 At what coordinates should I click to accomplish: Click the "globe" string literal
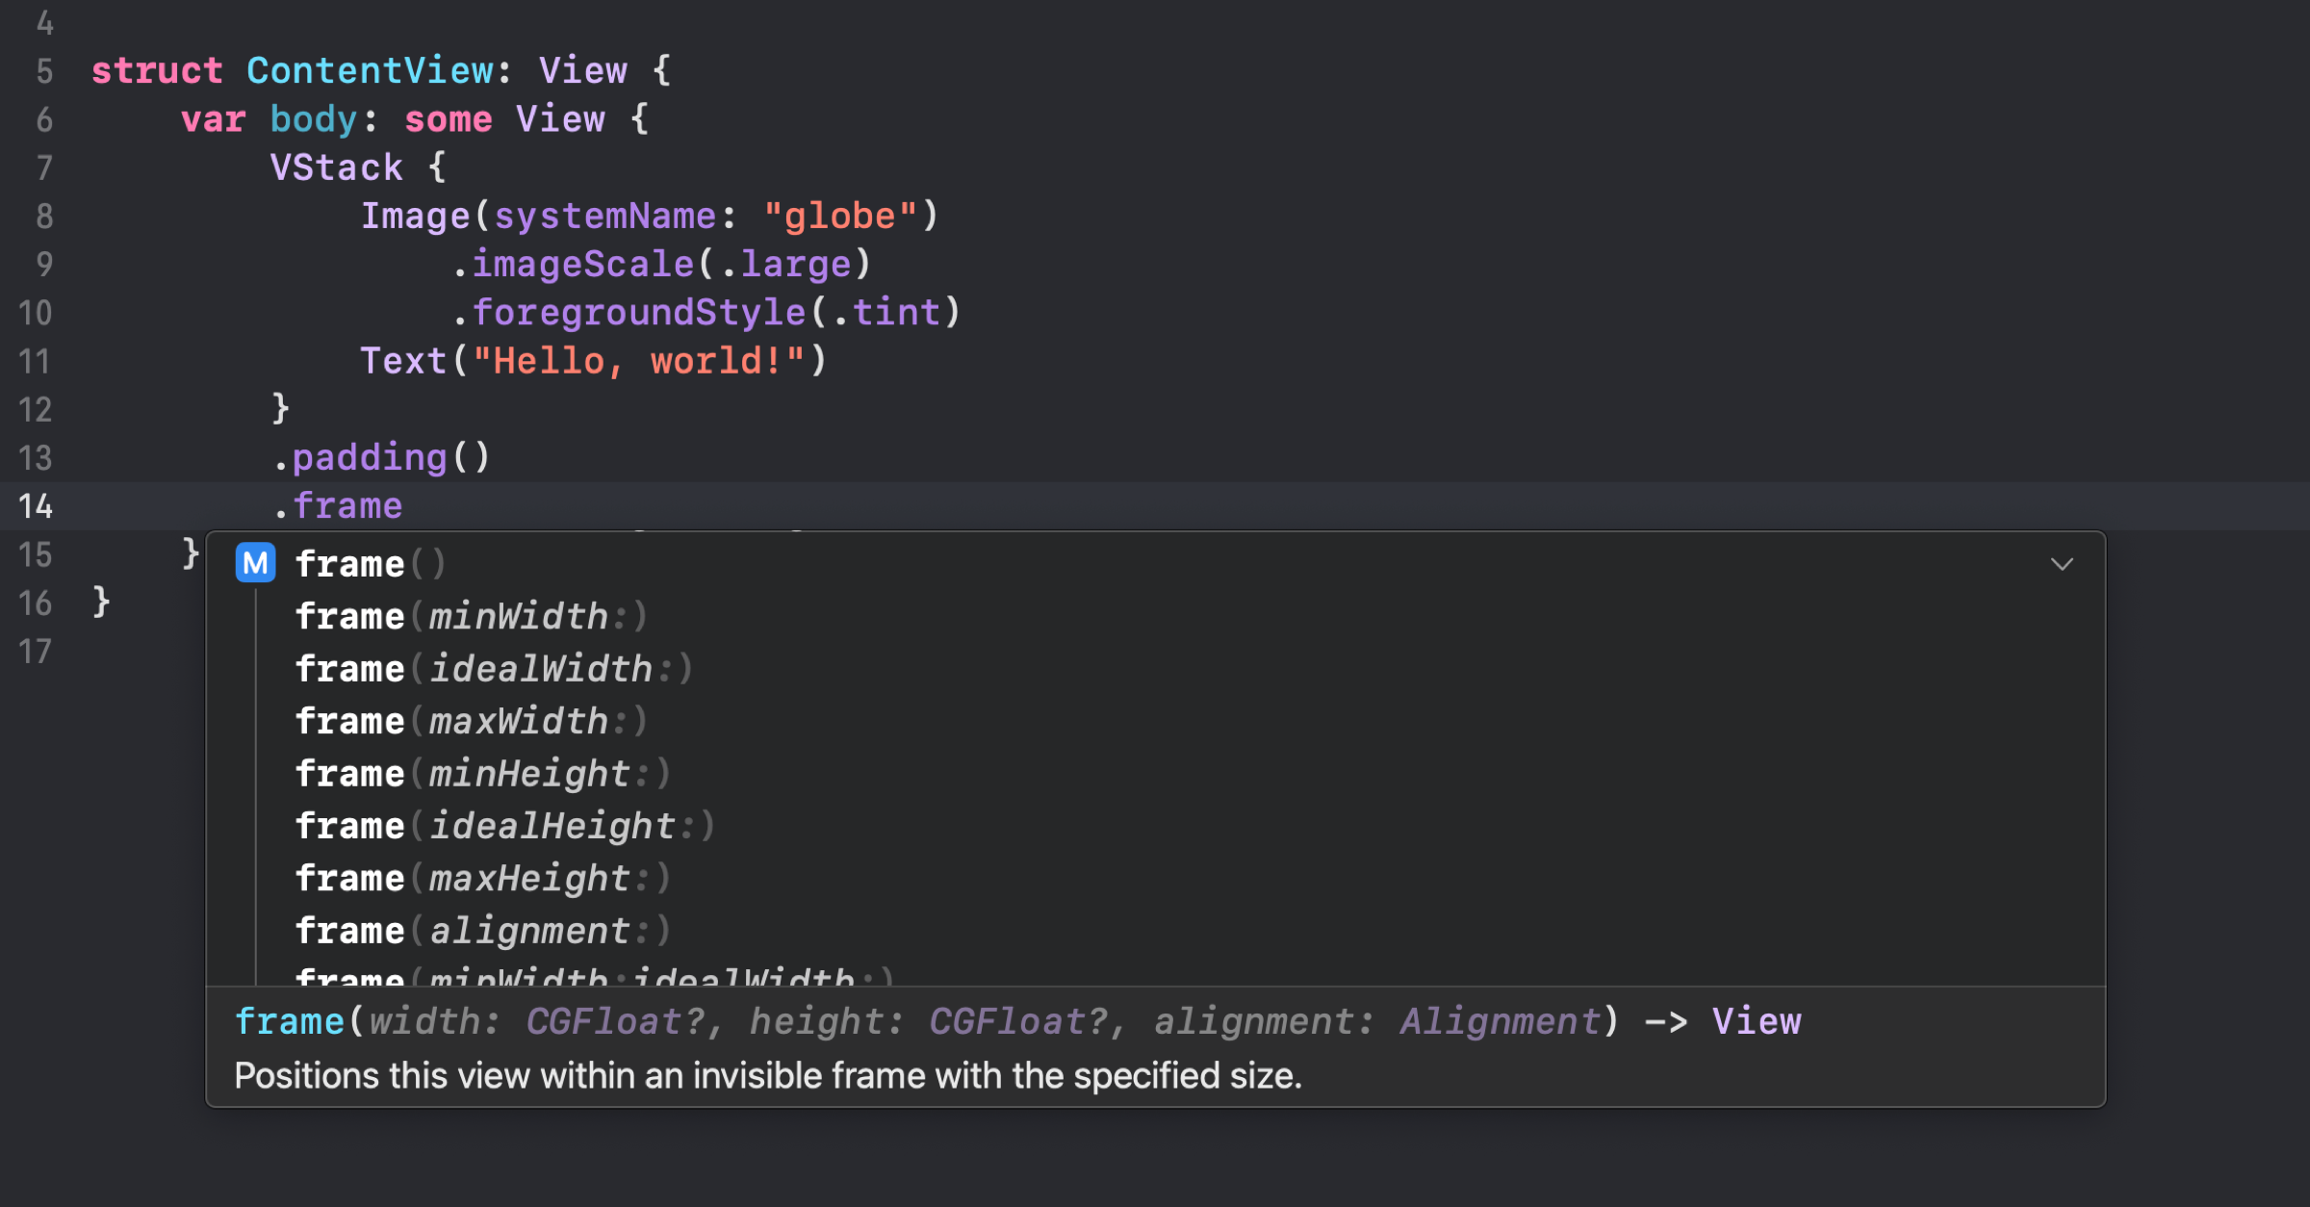[840, 216]
